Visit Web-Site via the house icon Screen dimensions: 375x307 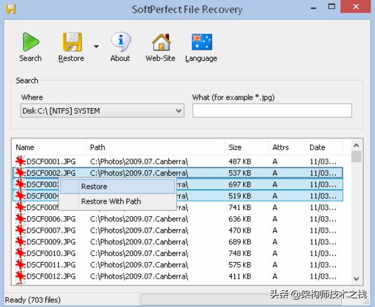click(x=161, y=42)
